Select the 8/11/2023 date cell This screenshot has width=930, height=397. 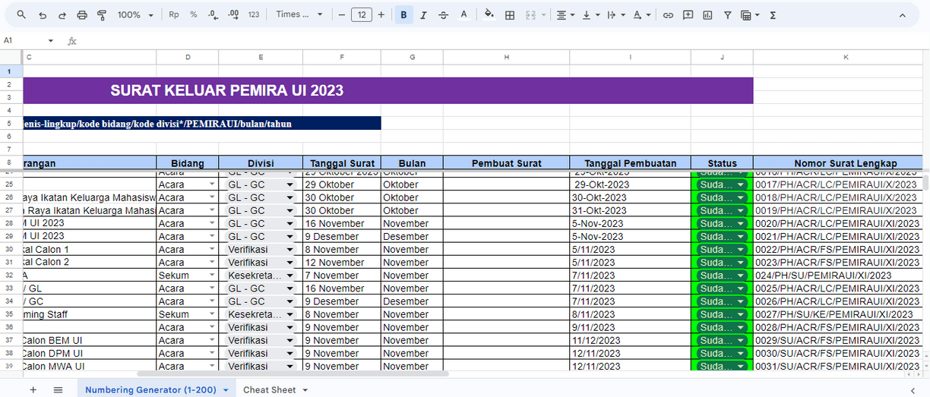[x=630, y=314]
